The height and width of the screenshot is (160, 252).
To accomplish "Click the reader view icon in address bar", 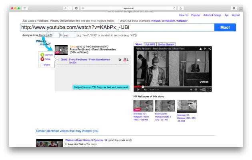I will click(x=83, y=8).
